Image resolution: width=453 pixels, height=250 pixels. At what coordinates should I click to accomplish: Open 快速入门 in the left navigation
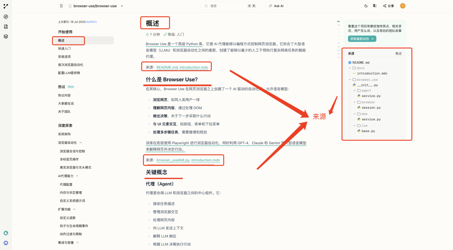[64, 49]
